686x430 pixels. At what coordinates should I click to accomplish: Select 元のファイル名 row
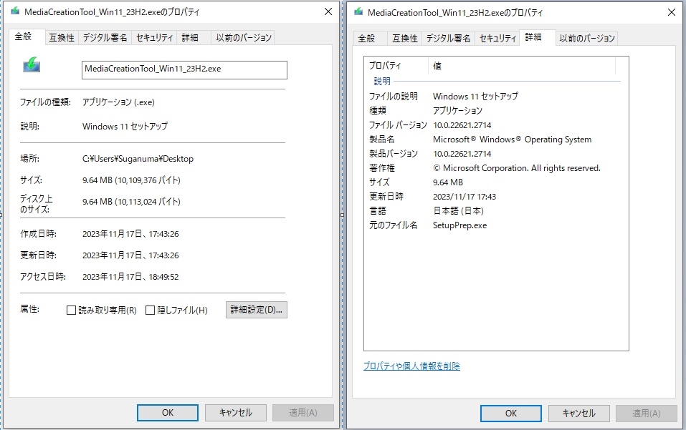[x=493, y=225]
